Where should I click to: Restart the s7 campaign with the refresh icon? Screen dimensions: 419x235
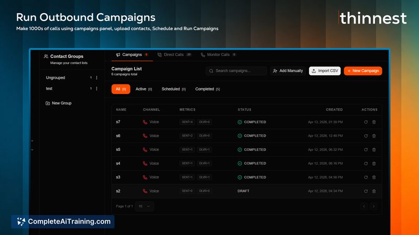(366, 122)
